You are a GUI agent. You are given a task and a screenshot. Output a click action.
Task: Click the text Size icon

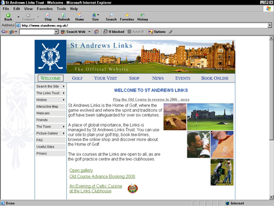[95, 15]
